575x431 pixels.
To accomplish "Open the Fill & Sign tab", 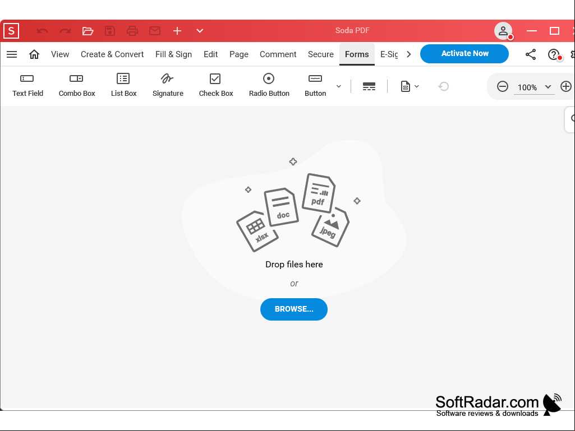I will 173,54.
